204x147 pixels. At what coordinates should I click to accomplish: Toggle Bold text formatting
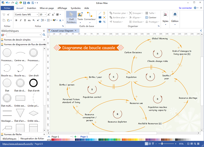(x=16, y=20)
